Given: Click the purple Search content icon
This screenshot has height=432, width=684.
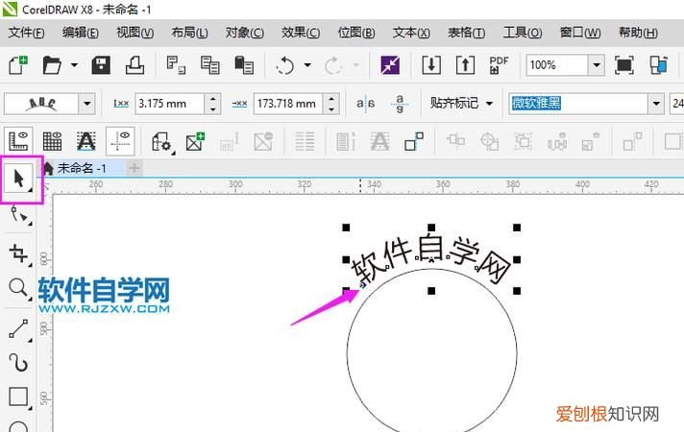Looking at the screenshot, I should pos(390,65).
